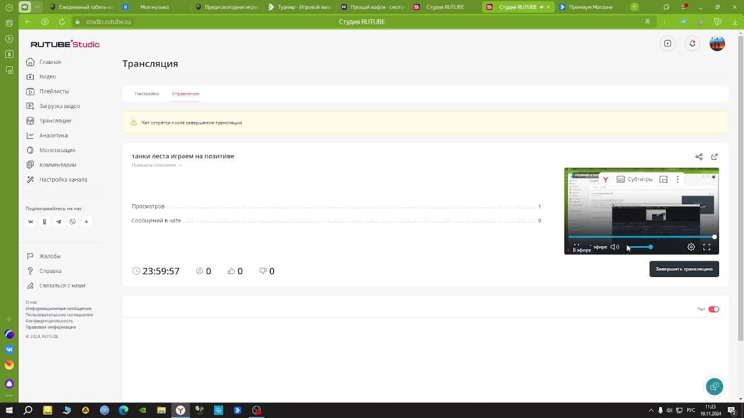Viewport: 744px width, 418px height.
Task: Reload the page
Action: pyautogui.click(x=62, y=21)
